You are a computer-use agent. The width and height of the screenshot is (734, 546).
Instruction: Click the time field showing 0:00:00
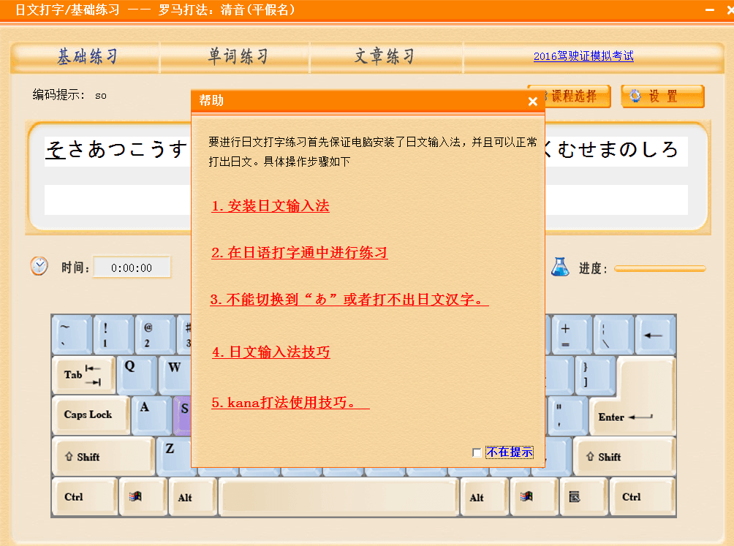132,268
